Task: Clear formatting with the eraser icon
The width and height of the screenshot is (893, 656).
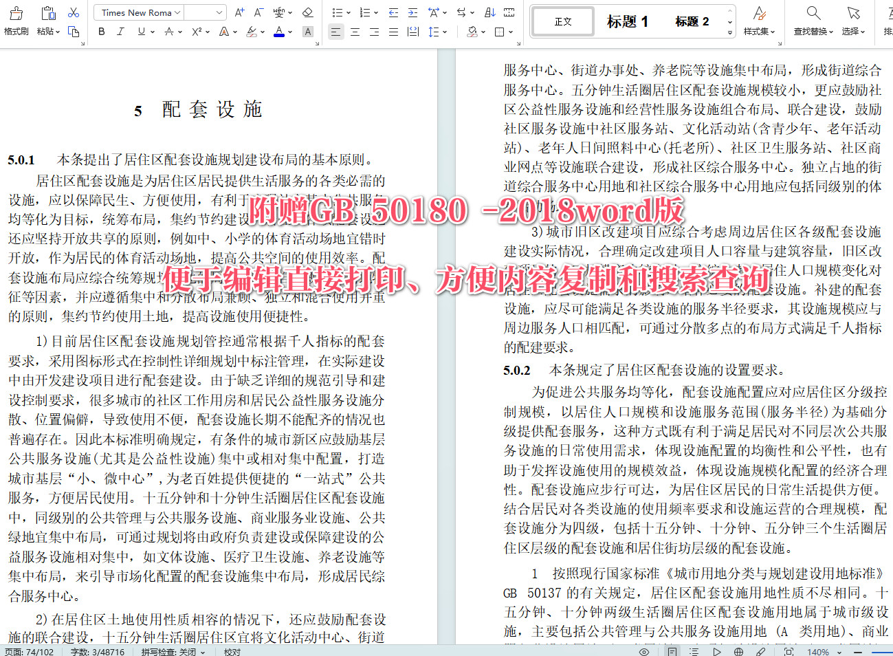Action: coord(308,12)
